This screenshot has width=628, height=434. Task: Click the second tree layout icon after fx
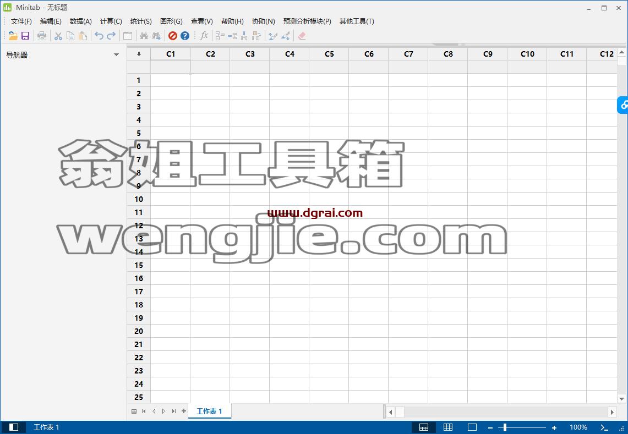232,36
